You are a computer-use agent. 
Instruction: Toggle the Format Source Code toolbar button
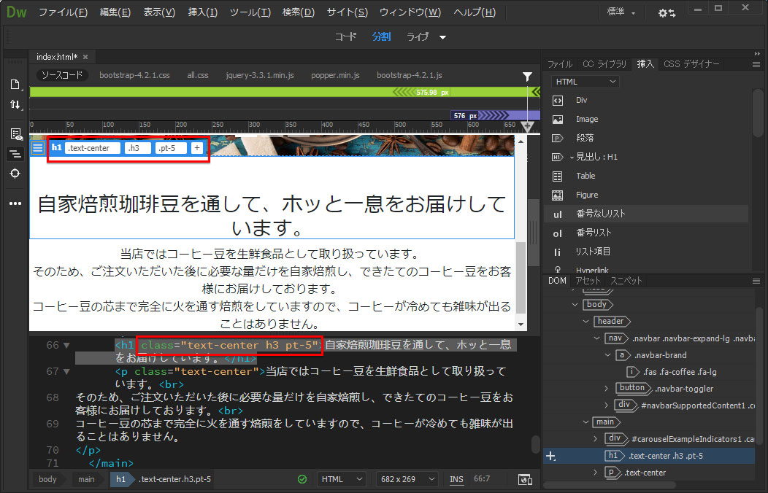15,154
